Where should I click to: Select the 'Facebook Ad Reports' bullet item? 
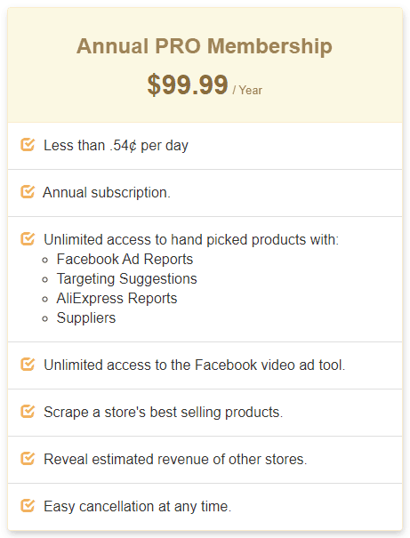pos(125,259)
